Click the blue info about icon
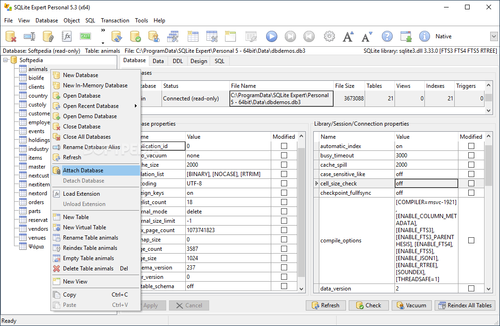The image size is (500, 326). pyautogui.click(x=424, y=36)
